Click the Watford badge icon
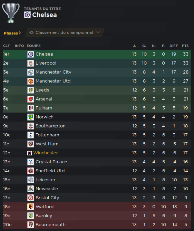194x231 pixels. pos(31,207)
